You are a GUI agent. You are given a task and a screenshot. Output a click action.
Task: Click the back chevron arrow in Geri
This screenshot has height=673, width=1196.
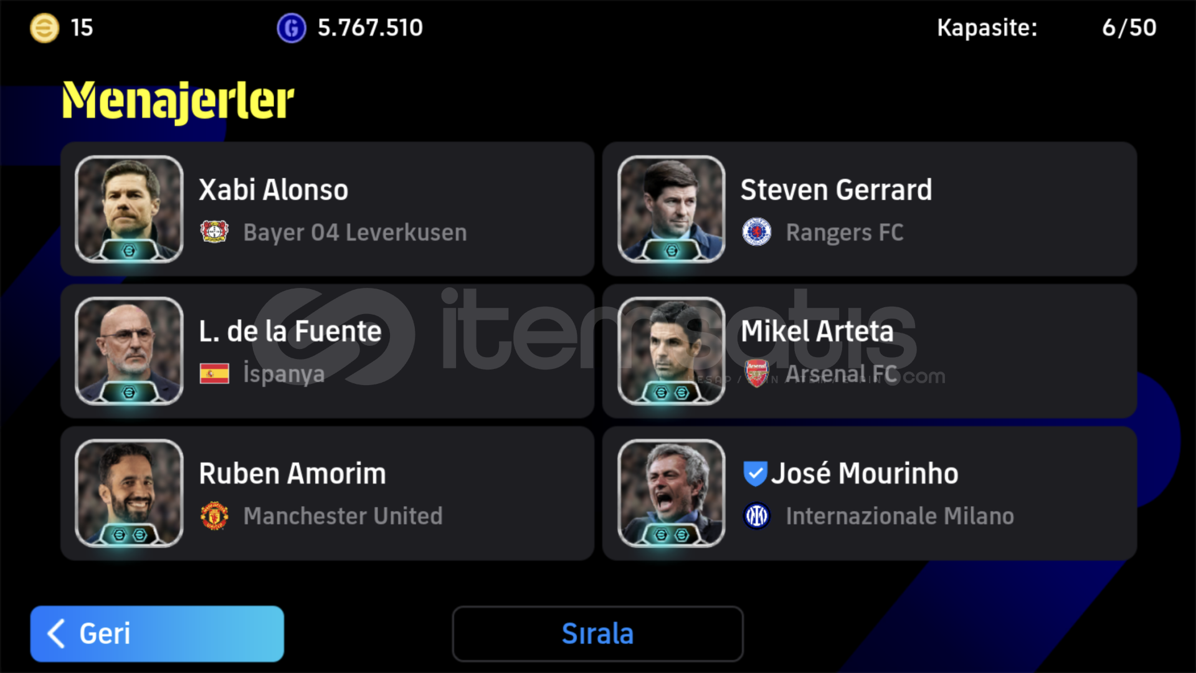tap(56, 634)
